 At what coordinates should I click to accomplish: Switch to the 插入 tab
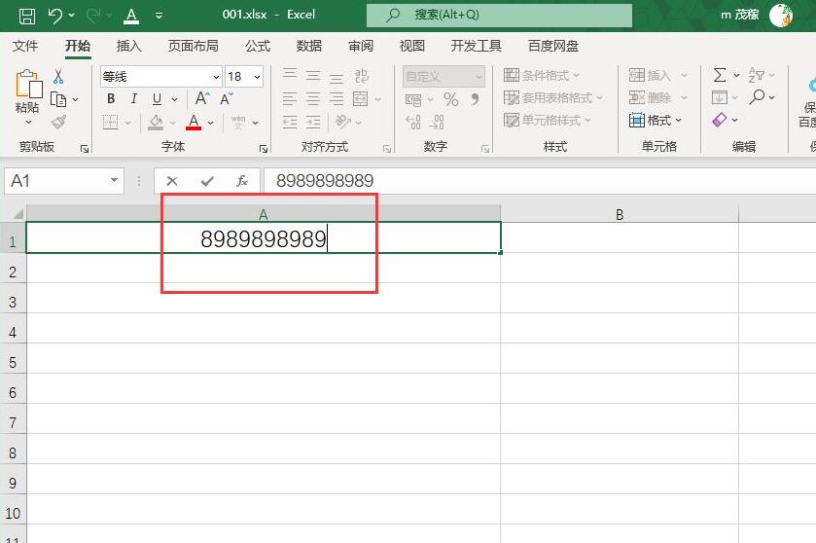128,46
